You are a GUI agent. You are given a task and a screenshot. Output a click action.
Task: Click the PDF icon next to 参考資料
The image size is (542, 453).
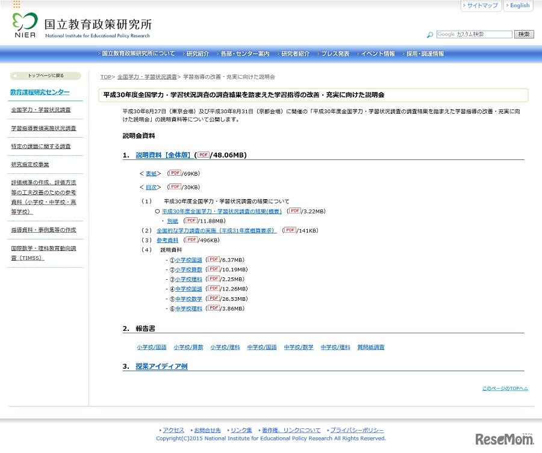tap(192, 239)
